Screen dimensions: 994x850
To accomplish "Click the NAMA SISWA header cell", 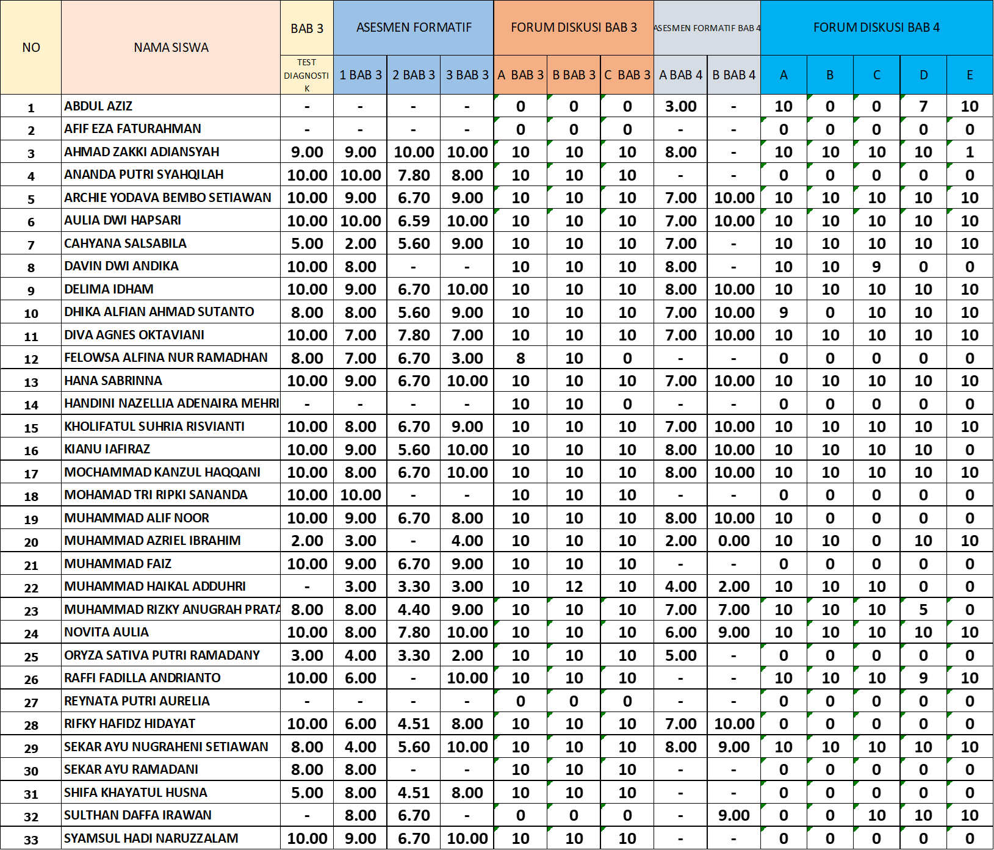I will pos(171,48).
